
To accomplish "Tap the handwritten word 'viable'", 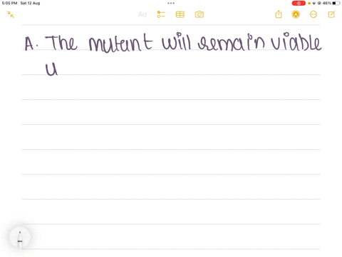I will 296,42.
